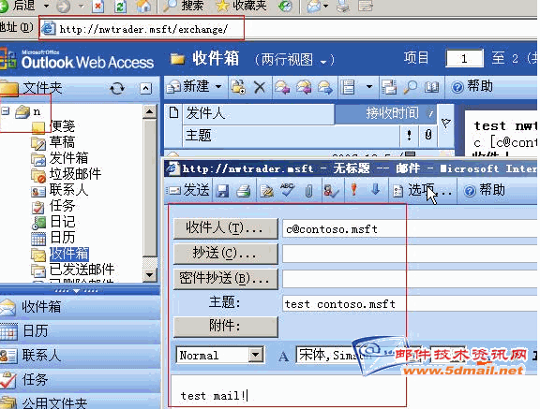Screen dimensions: 540x409
Task: Set low importance with blue down arrow
Action: coord(375,190)
